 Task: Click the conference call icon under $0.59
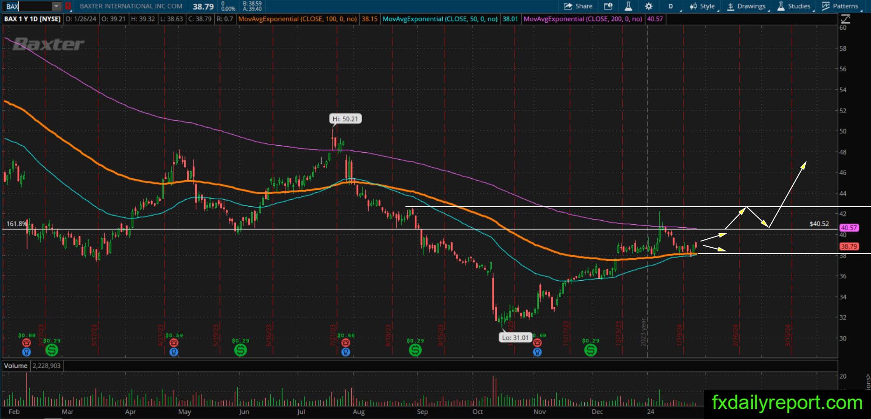(174, 343)
